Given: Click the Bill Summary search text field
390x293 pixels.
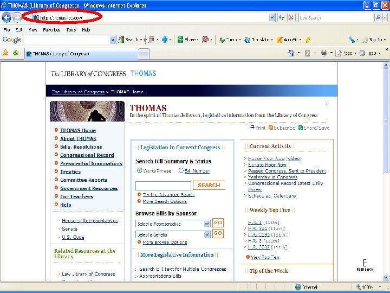Looking at the screenshot, I should [163, 186].
